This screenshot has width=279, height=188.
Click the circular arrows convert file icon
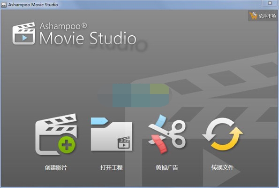pos(223,134)
